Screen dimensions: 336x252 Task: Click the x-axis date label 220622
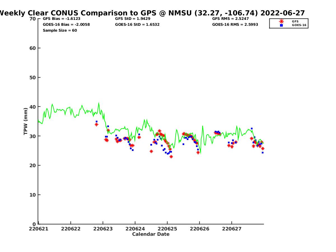click(x=71, y=229)
